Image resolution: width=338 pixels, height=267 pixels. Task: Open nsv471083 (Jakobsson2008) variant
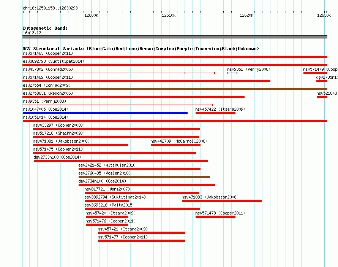[x=210, y=197]
